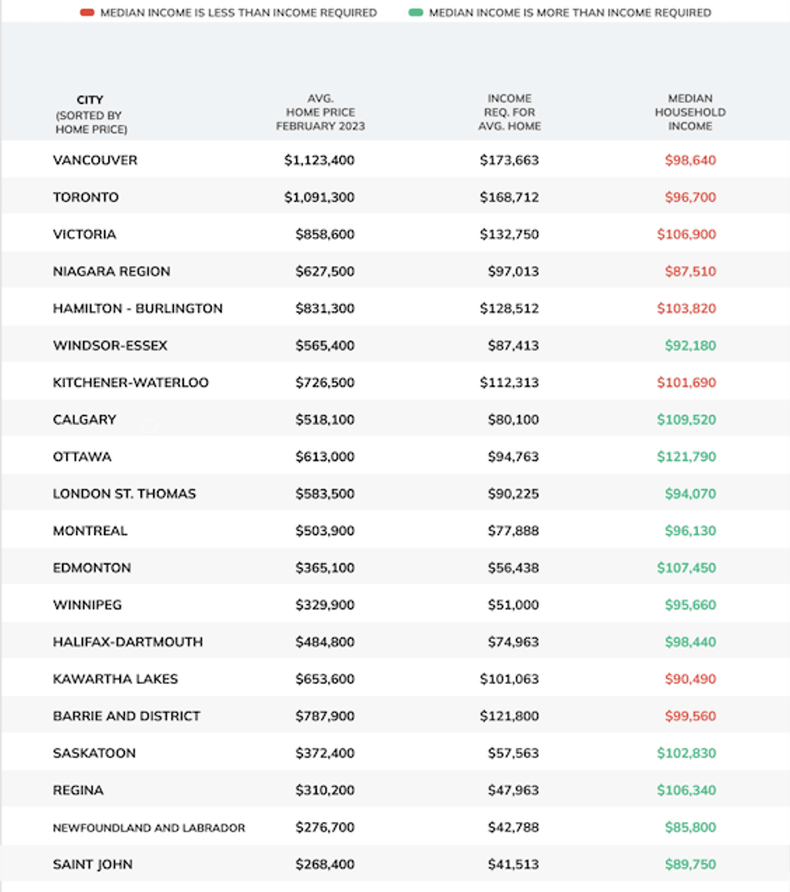Click the green legend indicator icon
790x892 pixels.
pos(418,13)
